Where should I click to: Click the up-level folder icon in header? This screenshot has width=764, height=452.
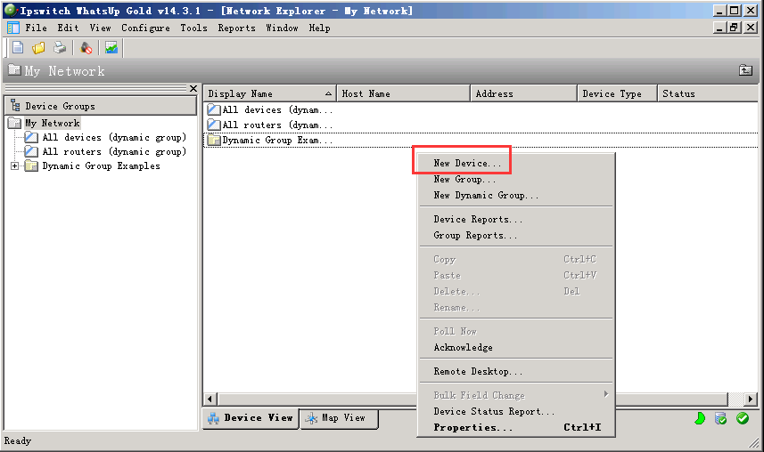(x=745, y=70)
